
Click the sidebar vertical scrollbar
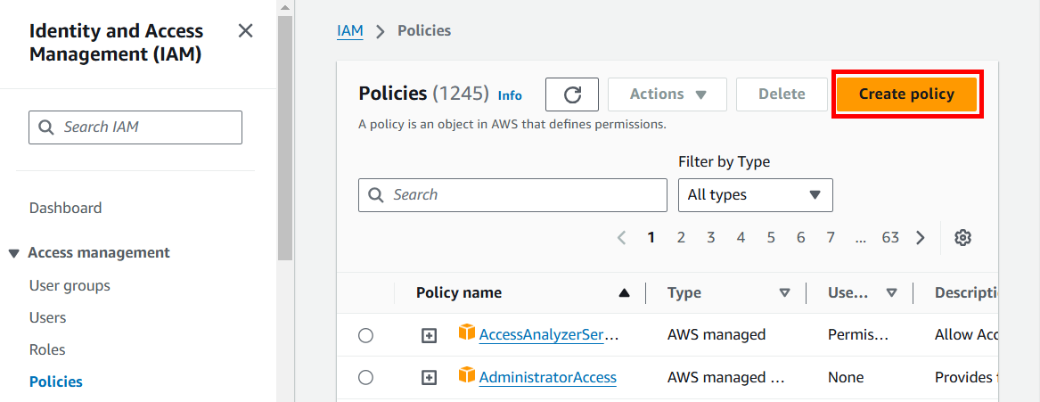(285, 136)
